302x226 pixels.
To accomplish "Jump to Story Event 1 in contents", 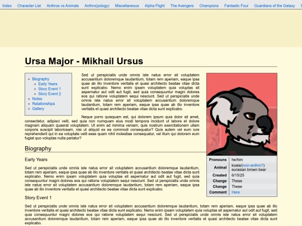I will pyautogui.click(x=50, y=89).
